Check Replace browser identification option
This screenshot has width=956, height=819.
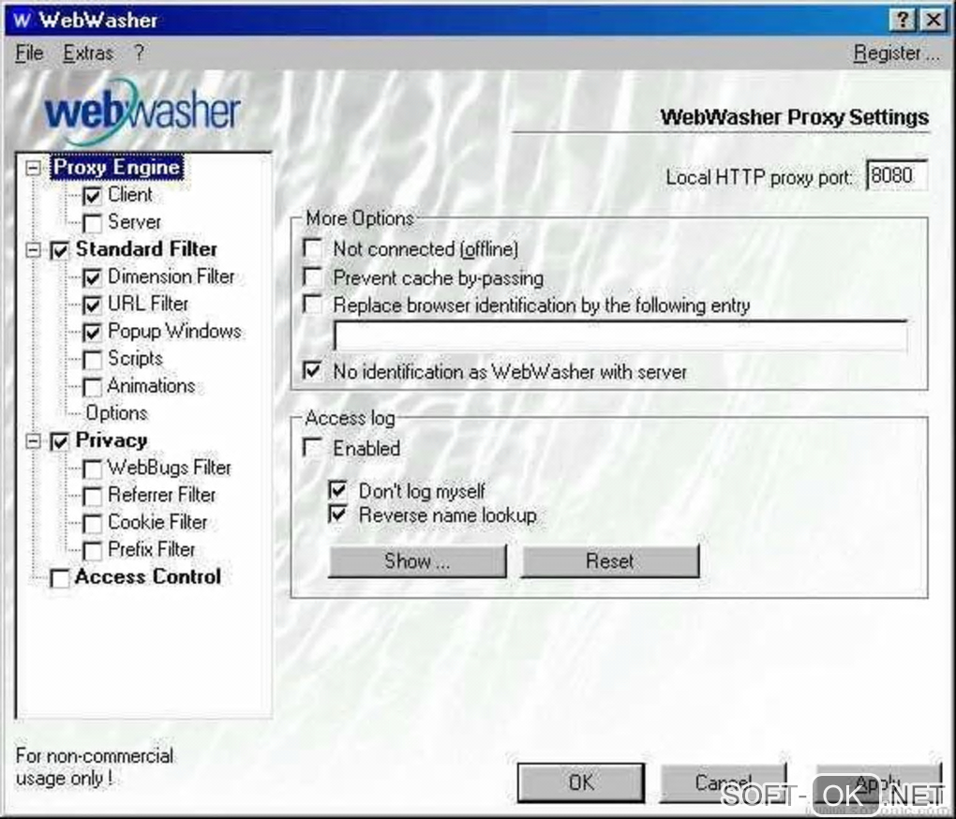tap(313, 304)
